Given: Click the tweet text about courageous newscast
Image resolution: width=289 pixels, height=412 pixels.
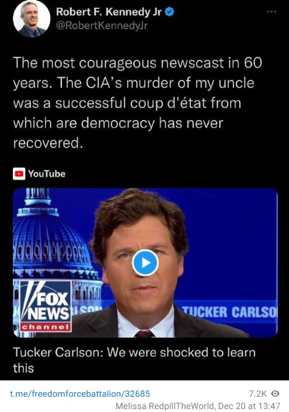Looking at the screenshot, I should click(137, 103).
